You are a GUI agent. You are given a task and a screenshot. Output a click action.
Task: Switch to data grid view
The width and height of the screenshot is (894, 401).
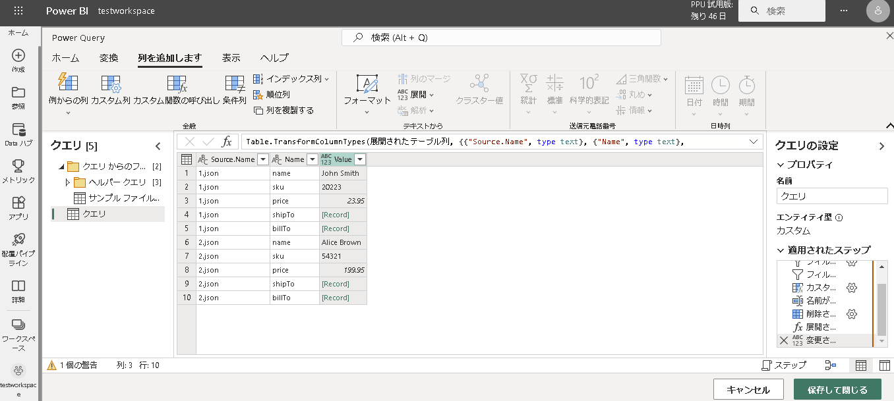click(x=861, y=365)
